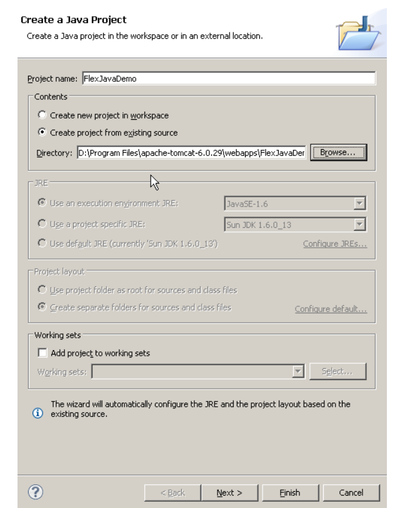Open the Working sets combo box
This screenshot has width=395, height=508.
[198, 371]
